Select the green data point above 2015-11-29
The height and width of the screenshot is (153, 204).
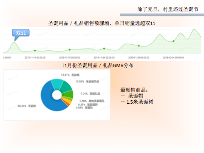tap(139, 46)
